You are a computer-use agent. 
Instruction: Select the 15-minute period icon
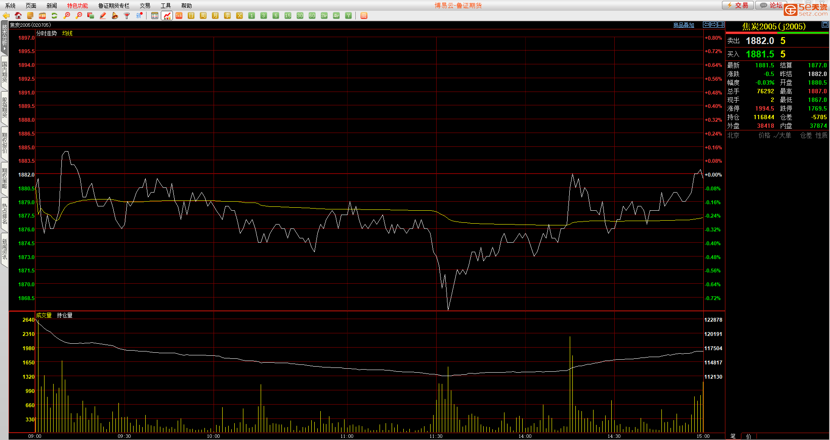[288, 16]
